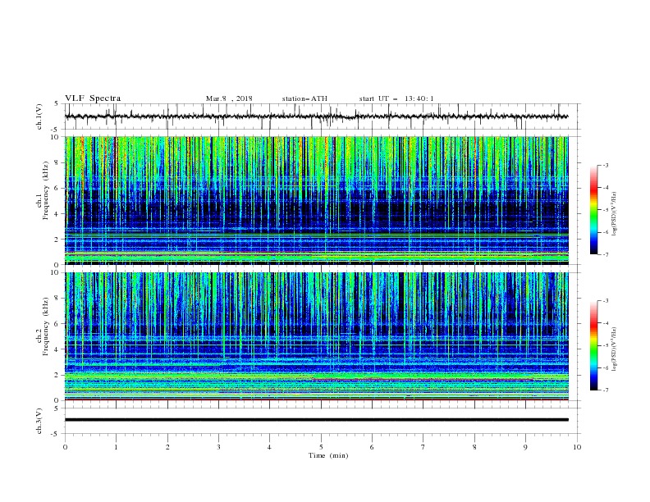650x502 pixels.
Task: Click the "ch.1(V)" axis label
Action: click(39, 116)
